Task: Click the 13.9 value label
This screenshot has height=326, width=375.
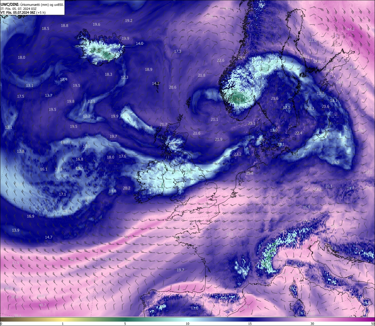Action: [16, 230]
